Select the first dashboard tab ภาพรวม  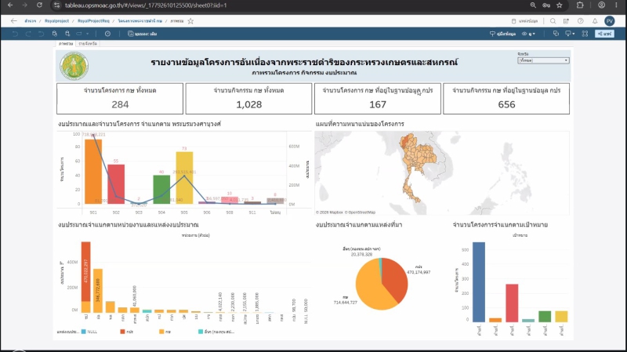(66, 44)
